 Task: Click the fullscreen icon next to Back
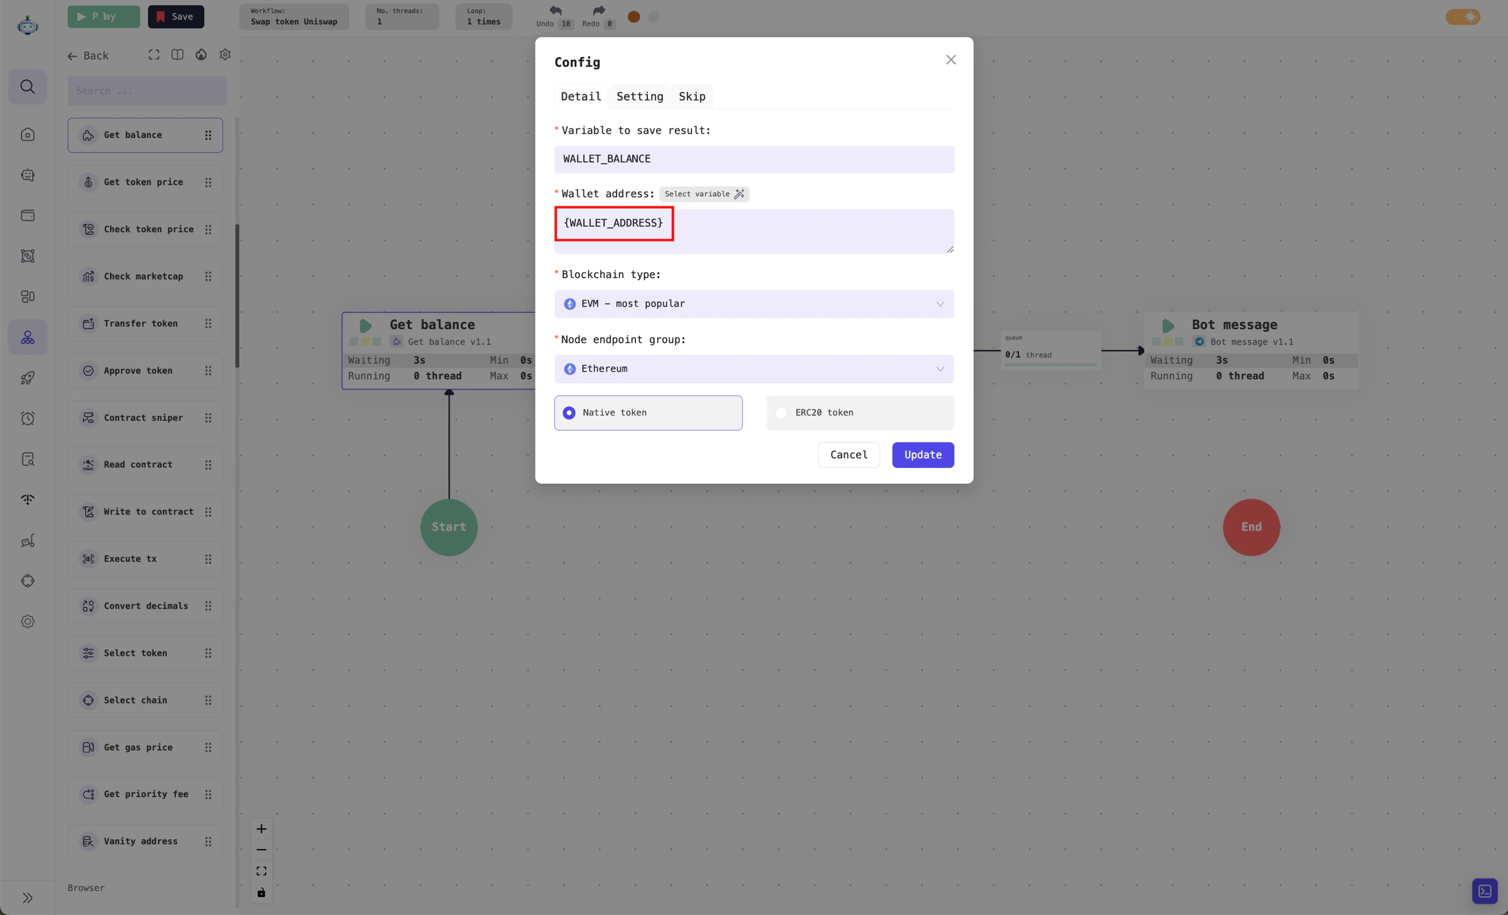153,55
